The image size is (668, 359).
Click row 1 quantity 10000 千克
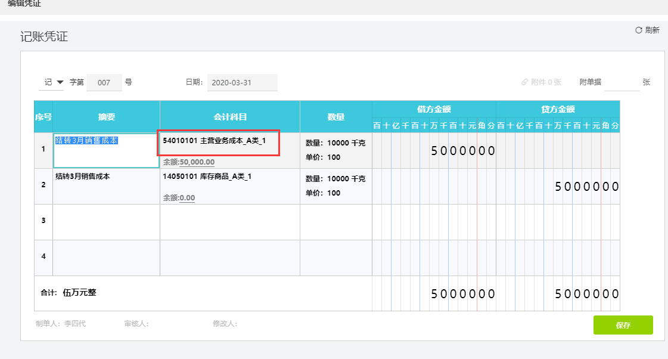coord(335,143)
